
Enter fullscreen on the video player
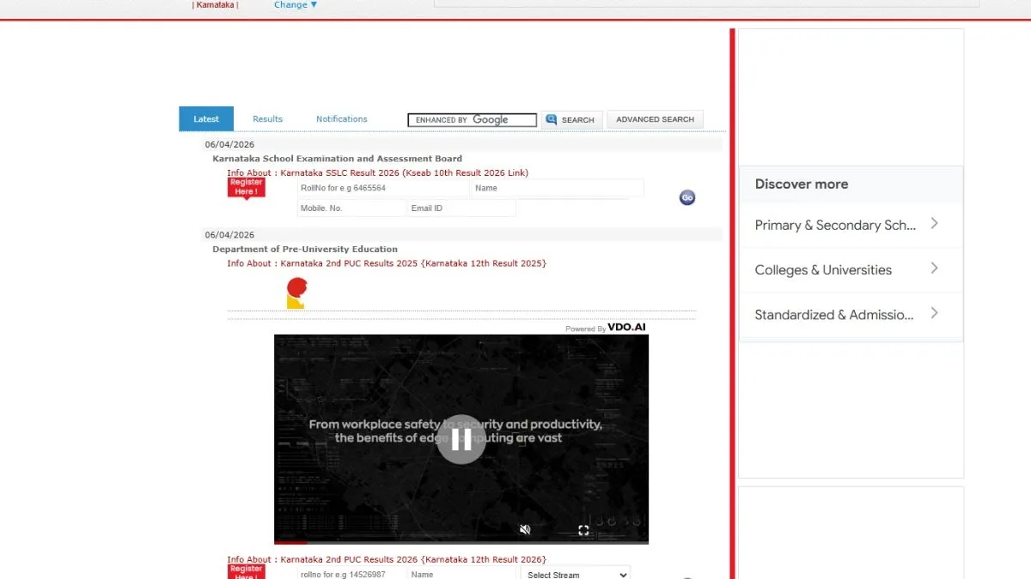click(x=583, y=530)
